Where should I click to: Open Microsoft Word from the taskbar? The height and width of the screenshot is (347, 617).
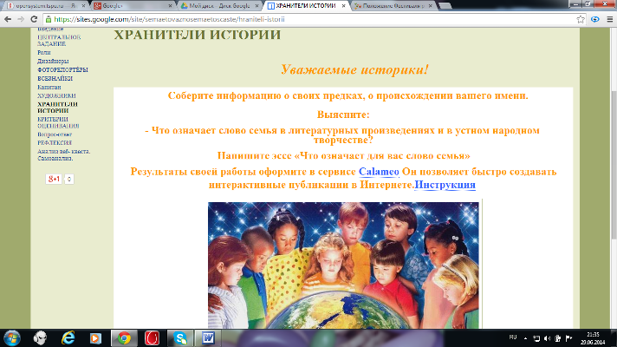click(208, 338)
